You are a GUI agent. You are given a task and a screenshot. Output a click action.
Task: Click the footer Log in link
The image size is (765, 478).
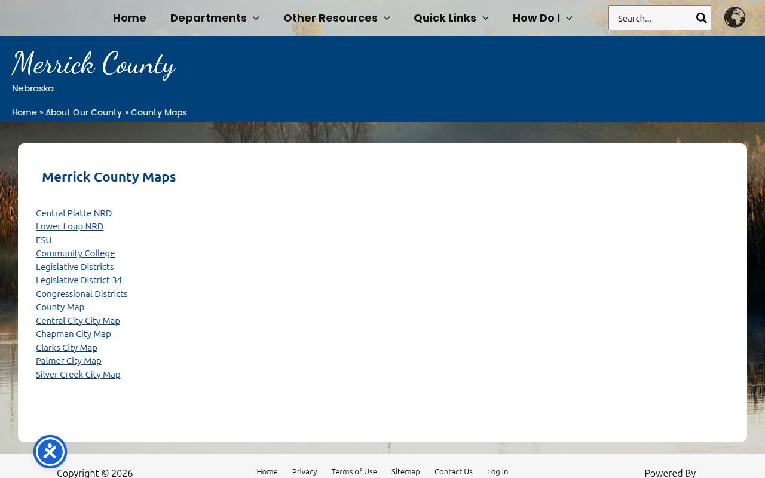click(x=497, y=471)
